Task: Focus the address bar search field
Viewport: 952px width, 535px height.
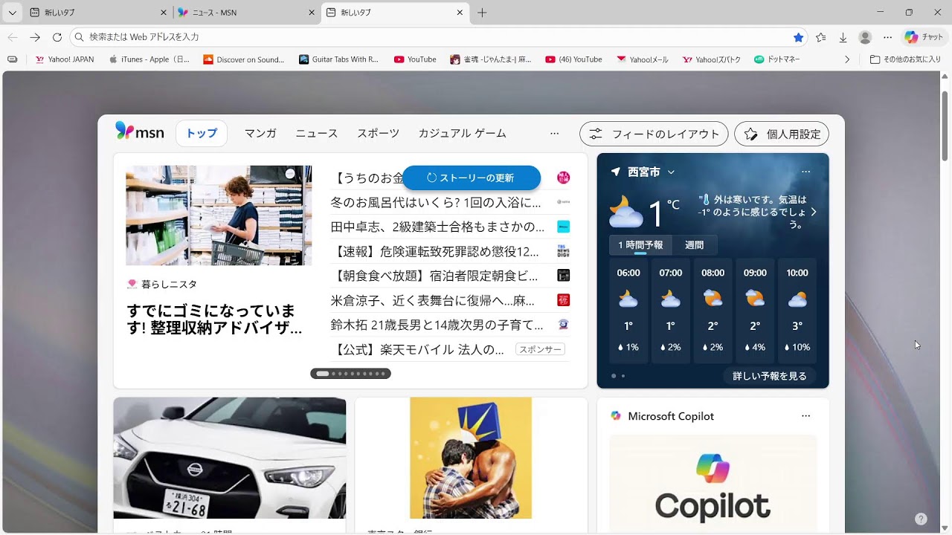Action: 439,37
